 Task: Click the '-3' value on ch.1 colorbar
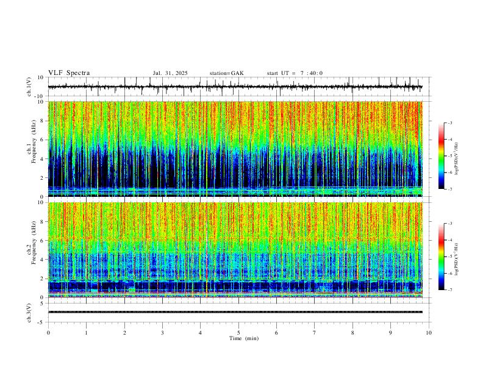450,123
